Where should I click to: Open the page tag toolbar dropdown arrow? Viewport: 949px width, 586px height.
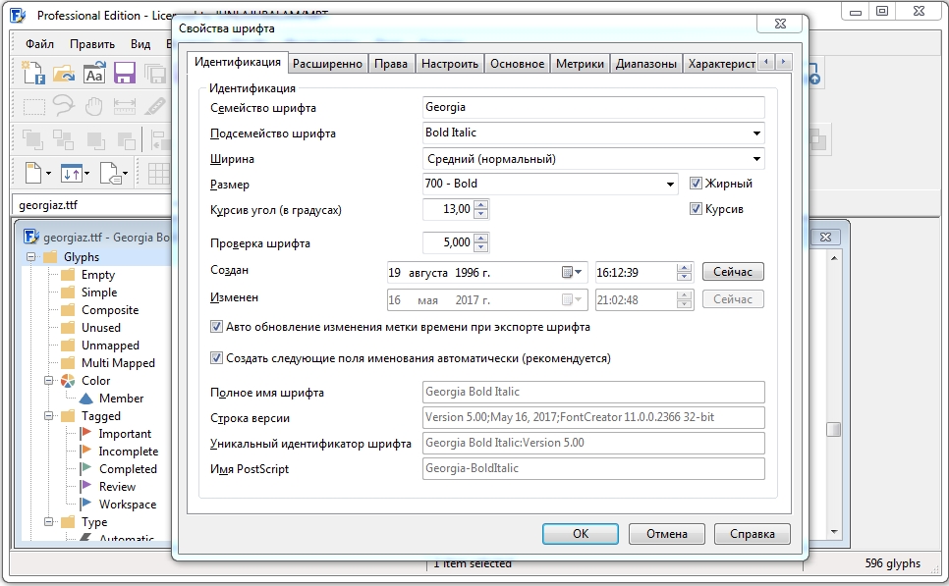point(126,174)
